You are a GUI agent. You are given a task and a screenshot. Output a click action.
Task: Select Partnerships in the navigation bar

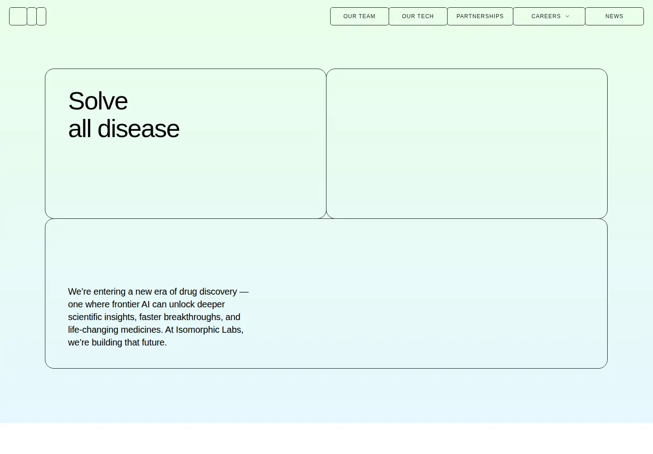pos(480,16)
